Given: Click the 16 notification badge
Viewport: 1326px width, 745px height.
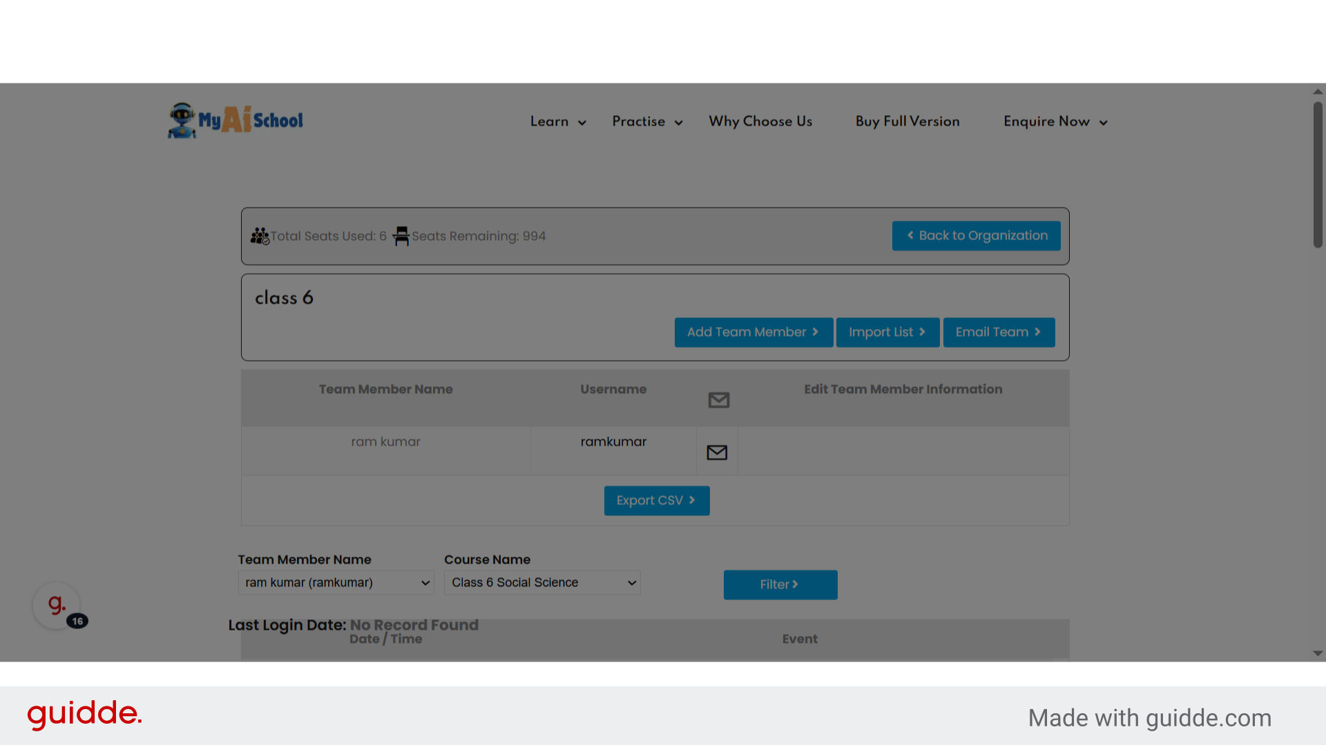Looking at the screenshot, I should (x=77, y=621).
